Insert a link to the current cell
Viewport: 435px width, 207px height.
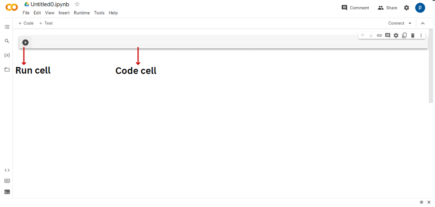[x=379, y=35]
